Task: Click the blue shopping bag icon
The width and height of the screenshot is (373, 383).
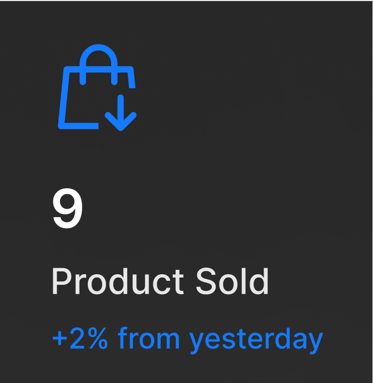Action: click(97, 88)
